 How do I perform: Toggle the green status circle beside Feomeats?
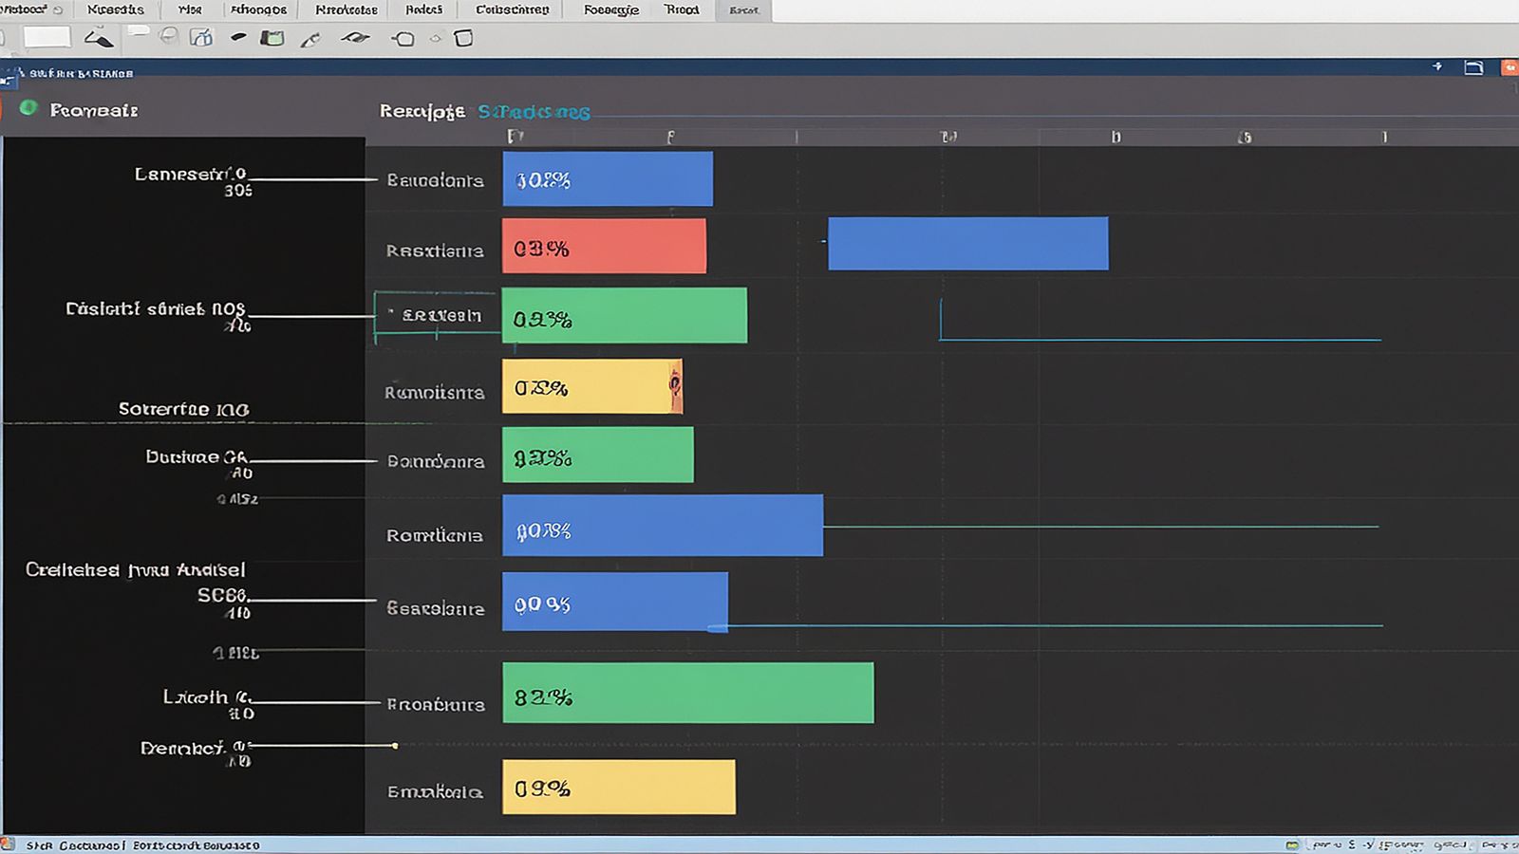click(28, 109)
